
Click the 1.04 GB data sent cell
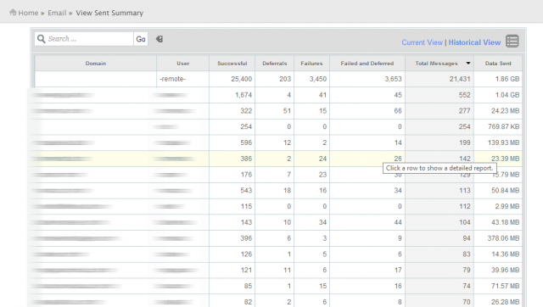click(x=498, y=95)
